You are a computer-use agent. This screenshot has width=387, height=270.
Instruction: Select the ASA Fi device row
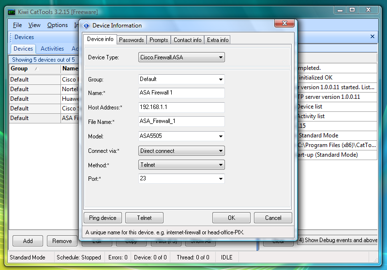44,118
